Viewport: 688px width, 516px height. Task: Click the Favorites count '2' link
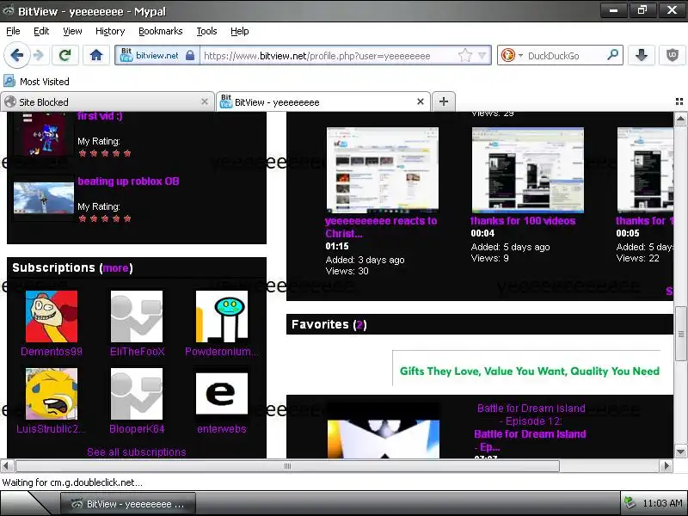click(359, 325)
